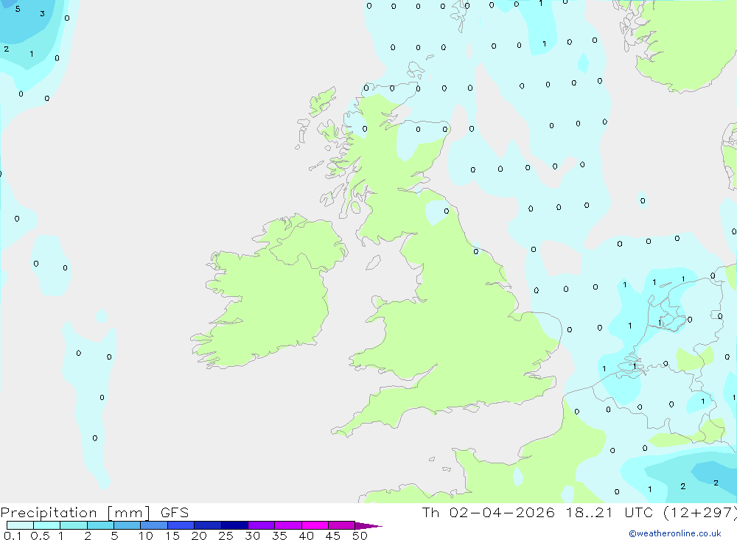Pick the 45–50 mm legend color swatch
The width and height of the screenshot is (737, 540).
coord(342,525)
